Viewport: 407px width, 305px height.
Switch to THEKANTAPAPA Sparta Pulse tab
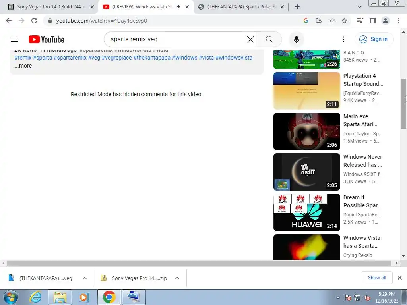(x=241, y=7)
